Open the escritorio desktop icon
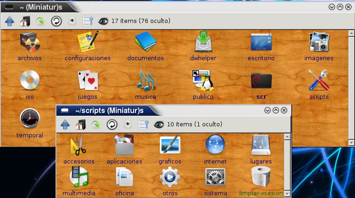This screenshot has height=198, width=355. pos(261,42)
